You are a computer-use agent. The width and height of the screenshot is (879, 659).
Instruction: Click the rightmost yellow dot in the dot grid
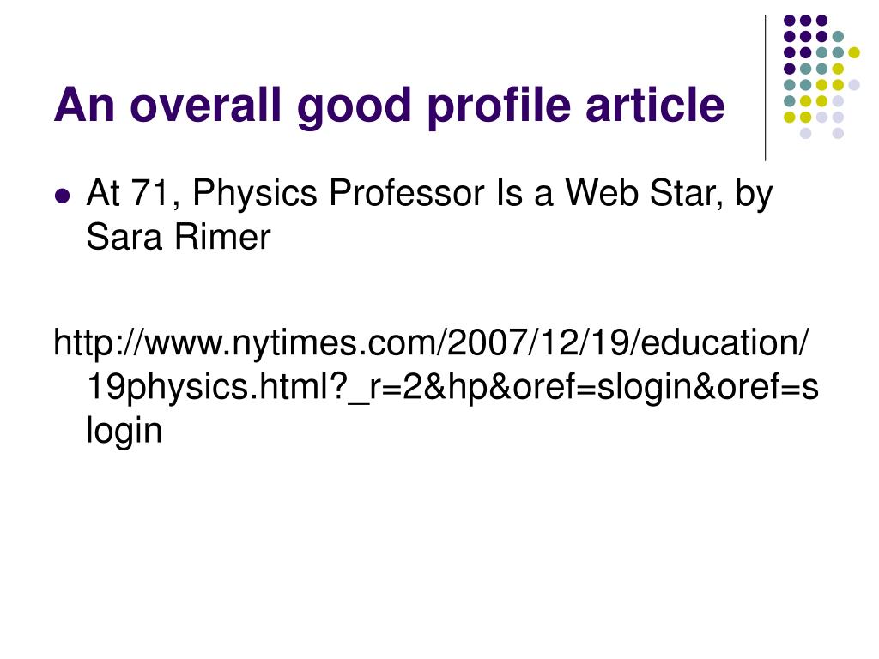pos(854,52)
